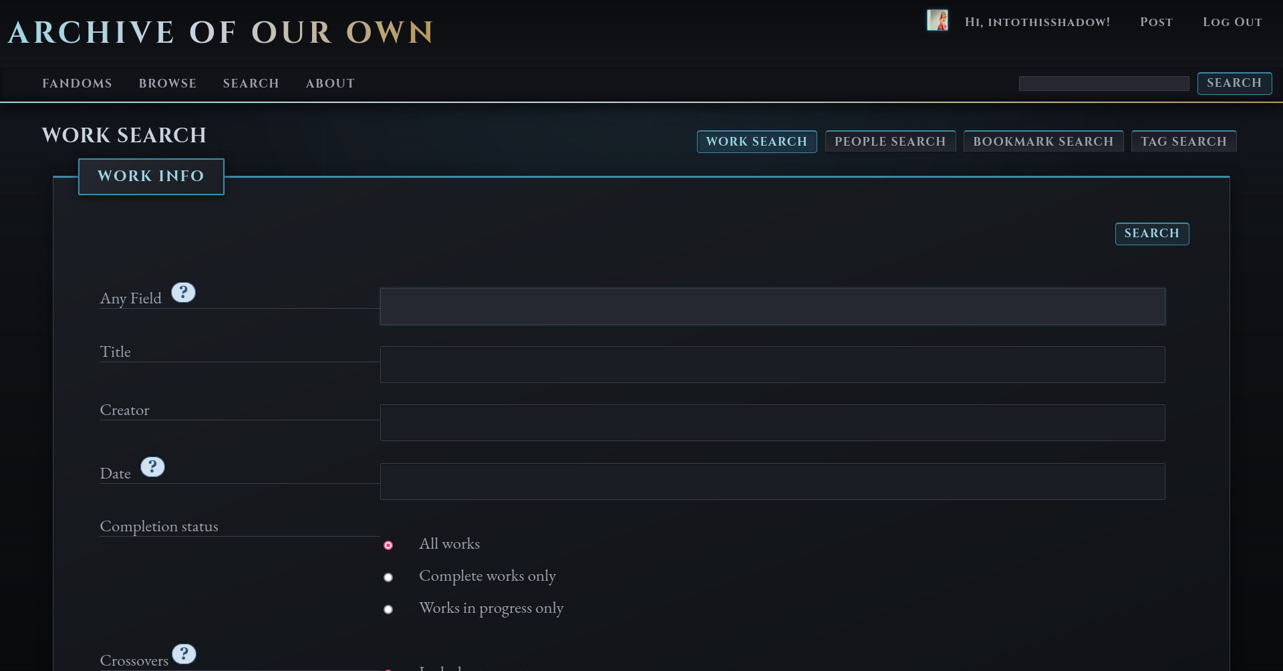Open the Crossovers help icon
This screenshot has width=1283, height=671.
click(184, 654)
